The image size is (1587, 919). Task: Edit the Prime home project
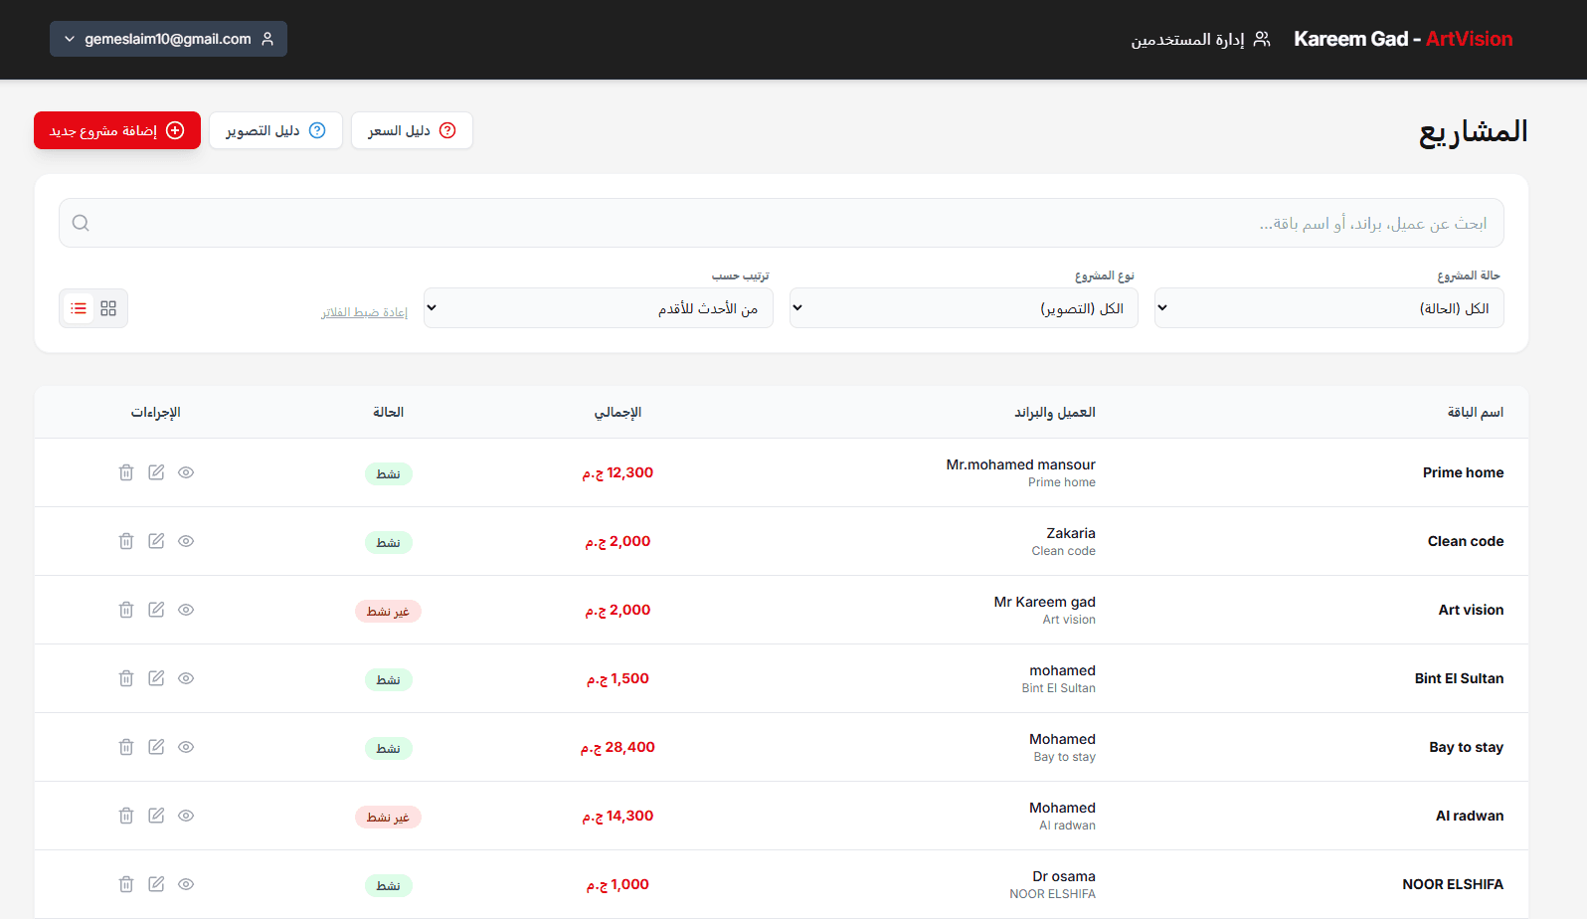(156, 472)
